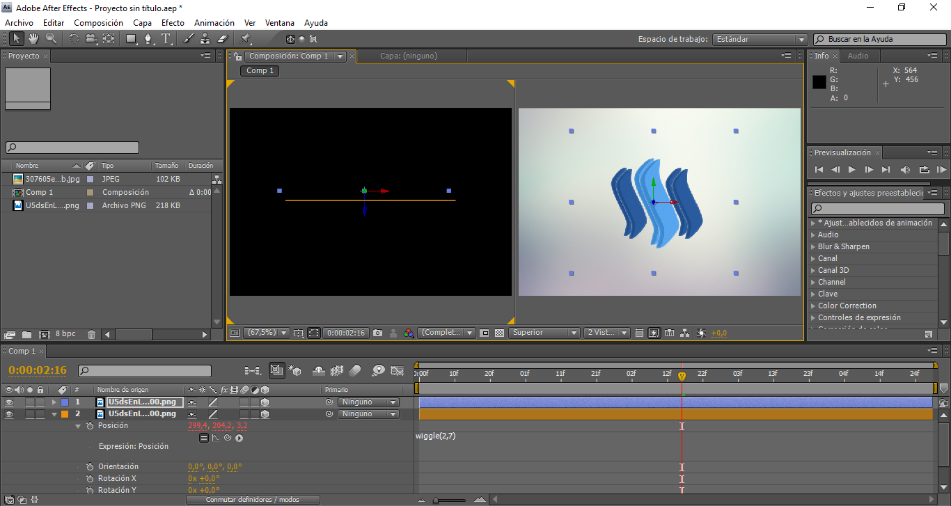Open the workspace dropdown showing Estándar

(x=760, y=40)
